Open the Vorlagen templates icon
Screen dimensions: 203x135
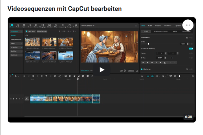[70, 26]
